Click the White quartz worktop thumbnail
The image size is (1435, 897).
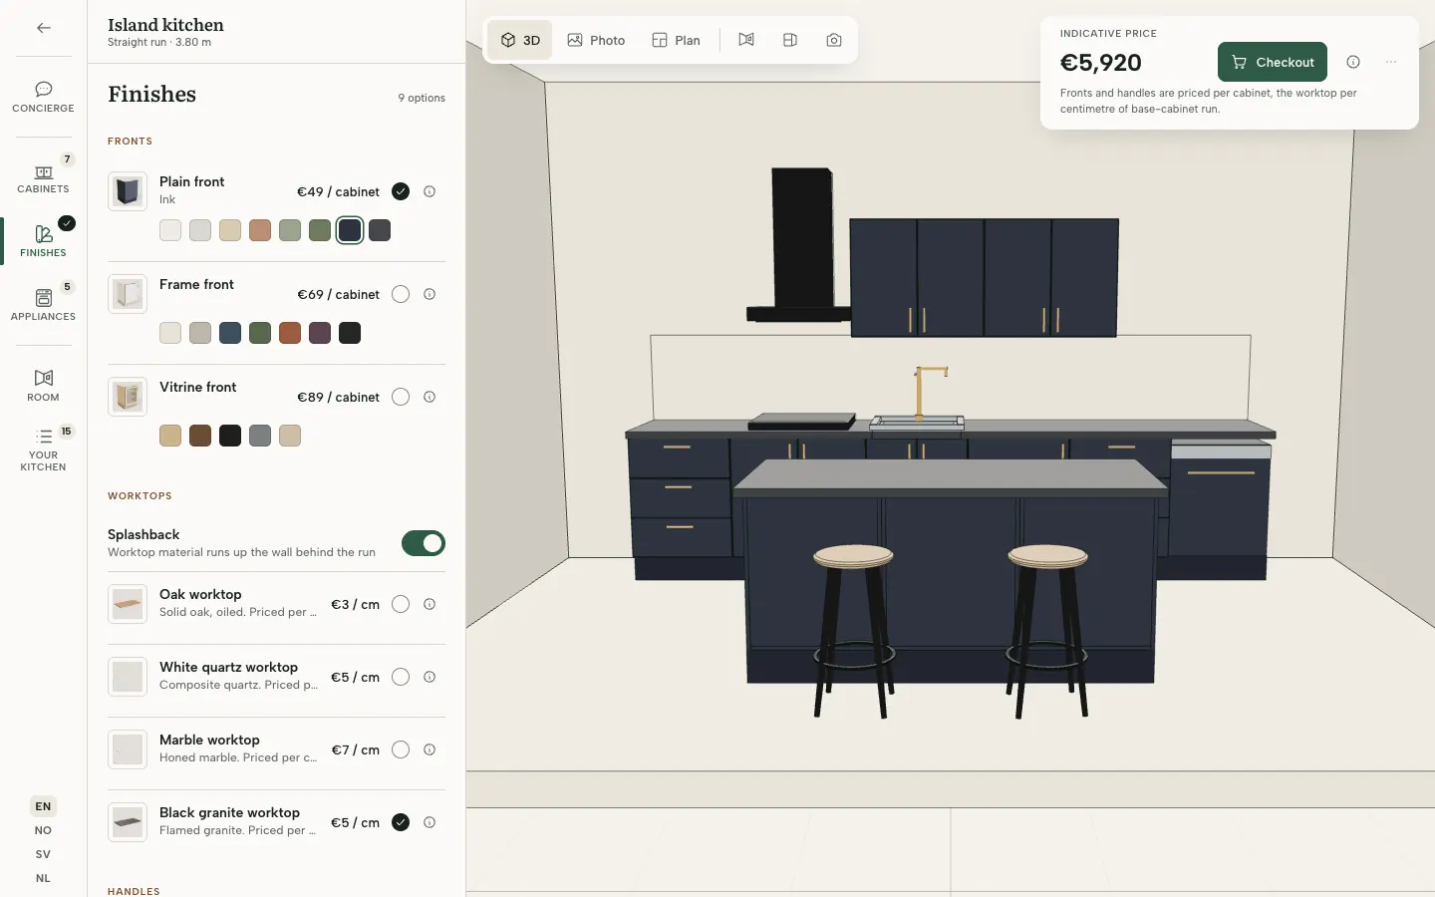coord(128,677)
